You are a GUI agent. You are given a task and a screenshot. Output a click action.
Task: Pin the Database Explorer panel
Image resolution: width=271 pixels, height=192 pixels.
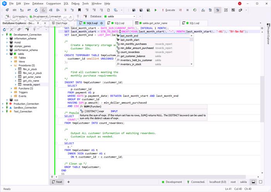click(38, 23)
